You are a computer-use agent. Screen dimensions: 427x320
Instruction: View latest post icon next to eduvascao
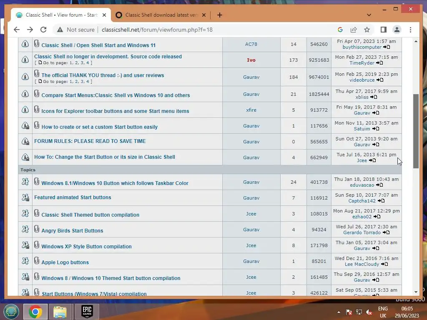[379, 185]
